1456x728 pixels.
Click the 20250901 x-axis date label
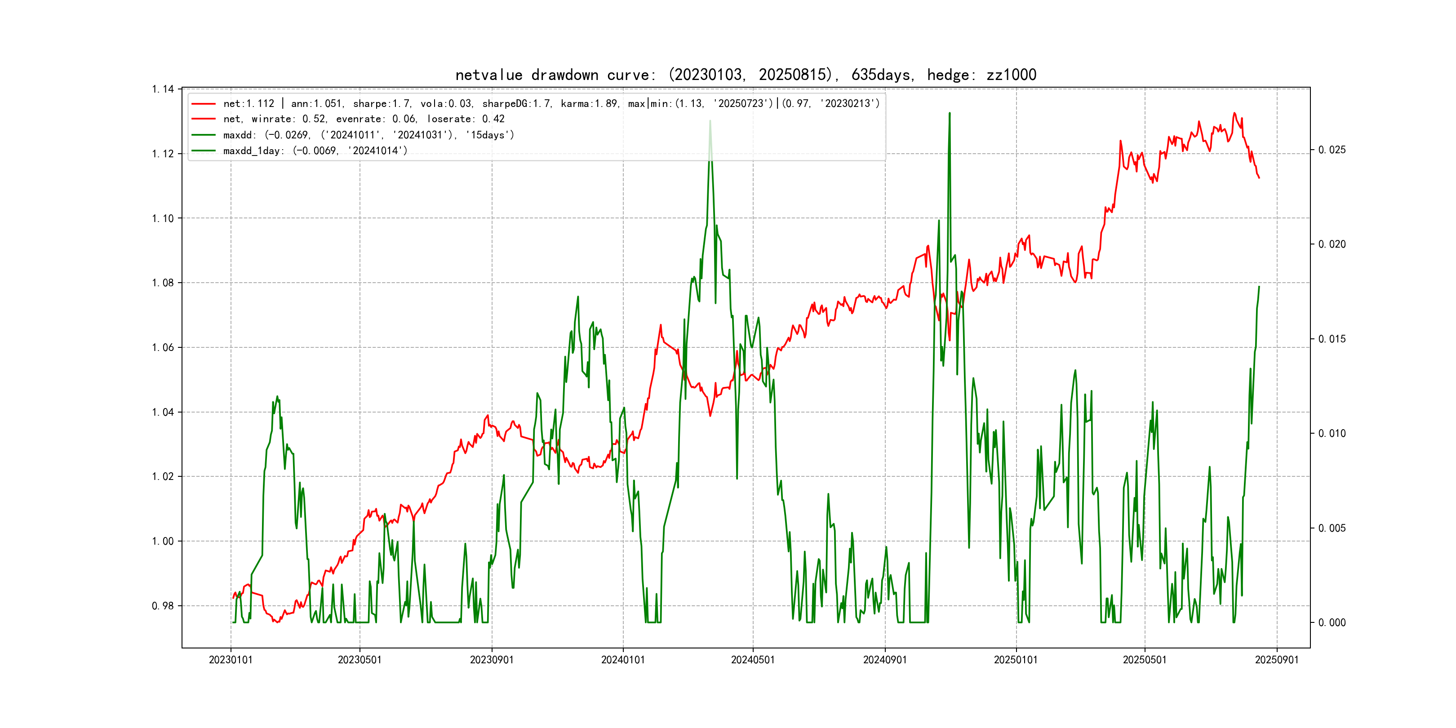(x=1277, y=660)
